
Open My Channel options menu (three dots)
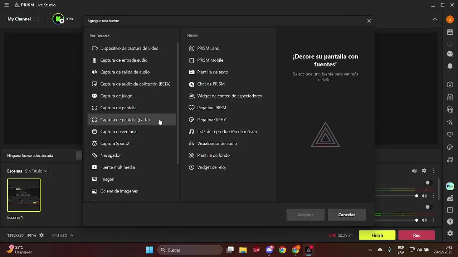tap(38, 19)
